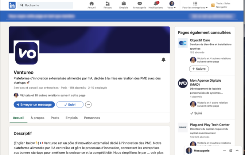Viewport: 245px width, 155px height.
Task: Open Plug and Play Tech Center page
Action: [210, 125]
